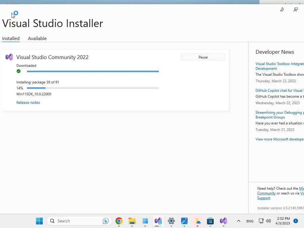Viewport: 304px width, 228px height.
Task: Open the Visual Studio Toolbox news article
Action: (x=280, y=66)
